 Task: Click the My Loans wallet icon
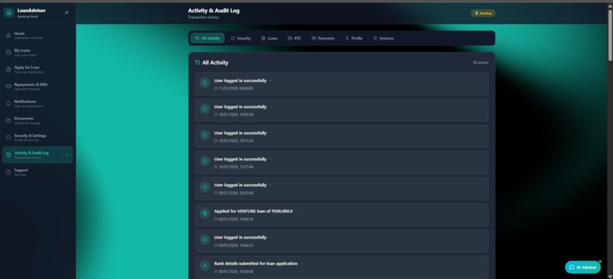click(8, 52)
